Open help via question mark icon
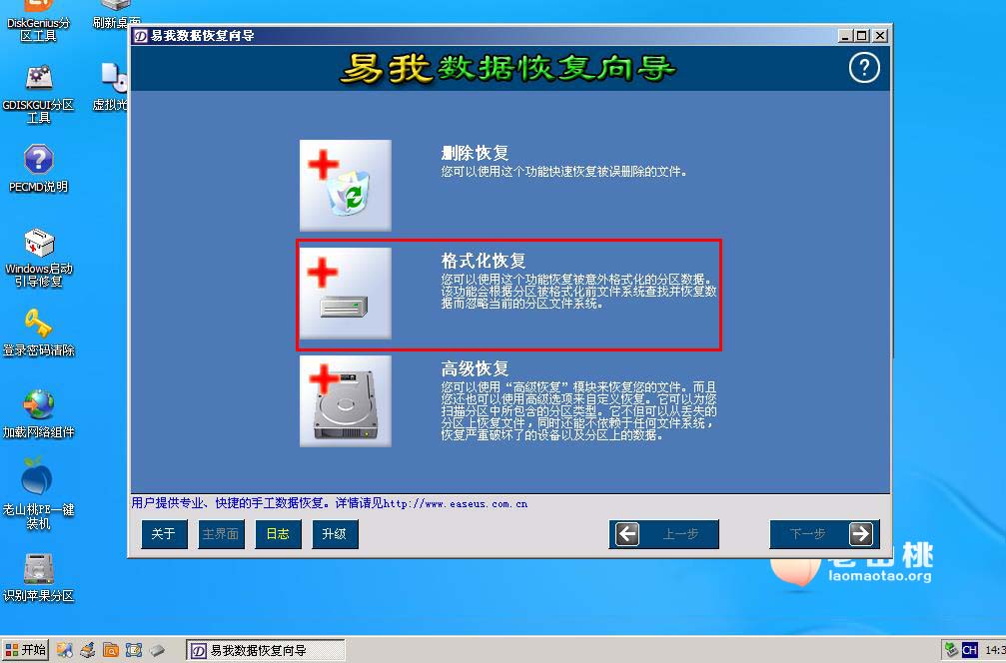 (x=864, y=67)
